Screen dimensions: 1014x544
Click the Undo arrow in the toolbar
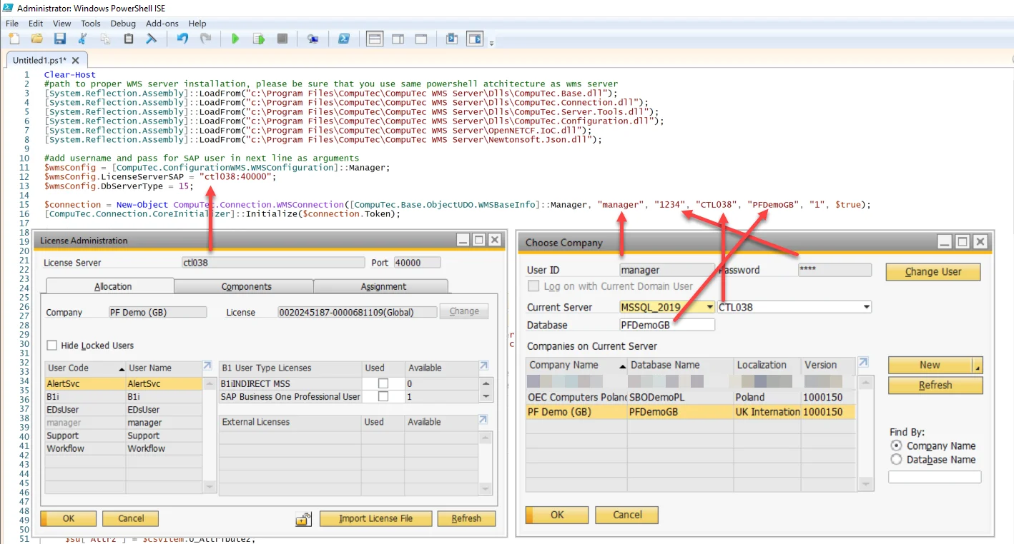point(182,39)
